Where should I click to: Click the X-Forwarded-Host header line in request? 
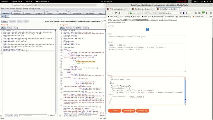[x=16, y=51]
